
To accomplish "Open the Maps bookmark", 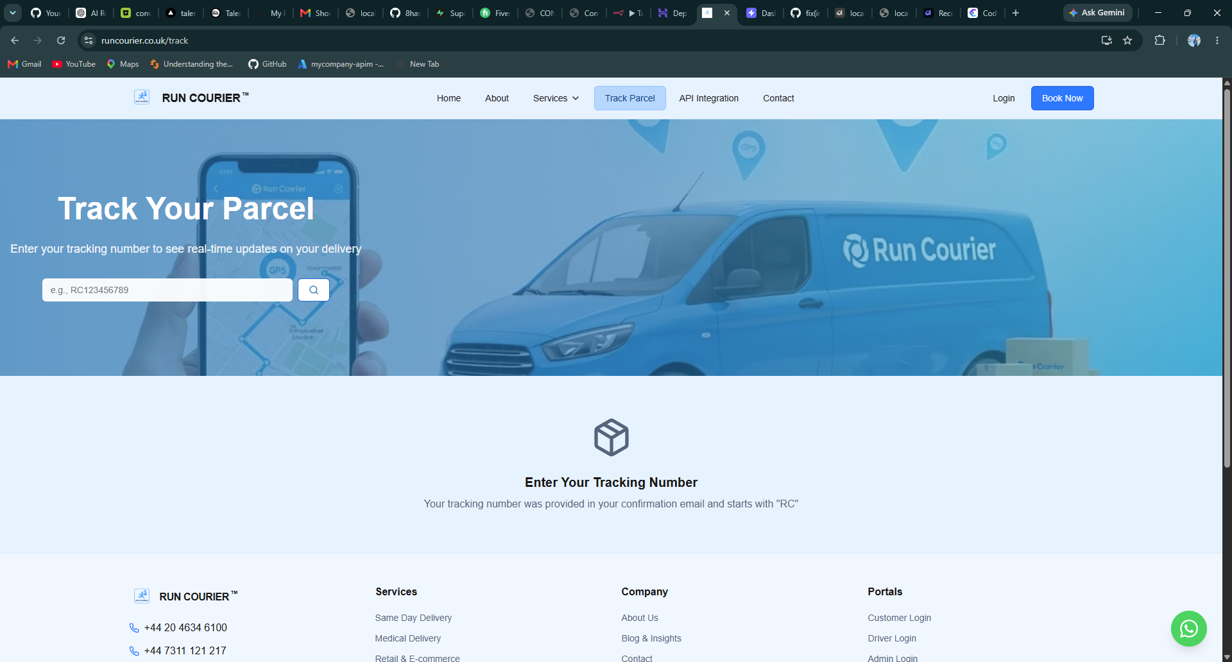I will click(123, 64).
